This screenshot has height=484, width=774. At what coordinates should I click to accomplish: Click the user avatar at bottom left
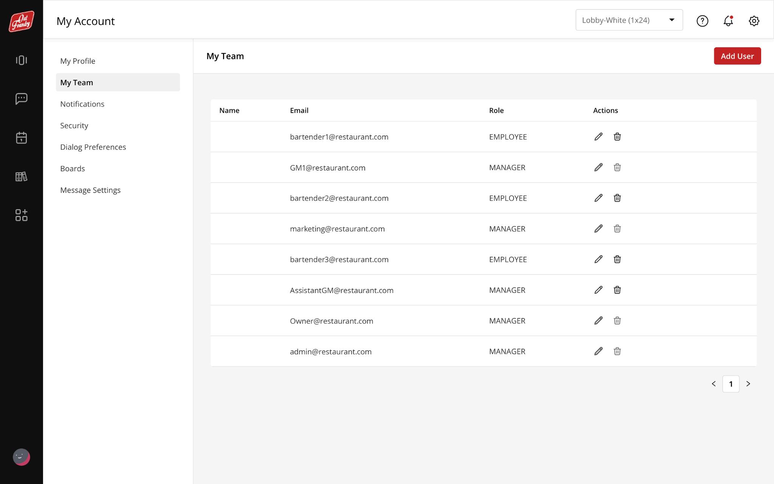click(22, 457)
